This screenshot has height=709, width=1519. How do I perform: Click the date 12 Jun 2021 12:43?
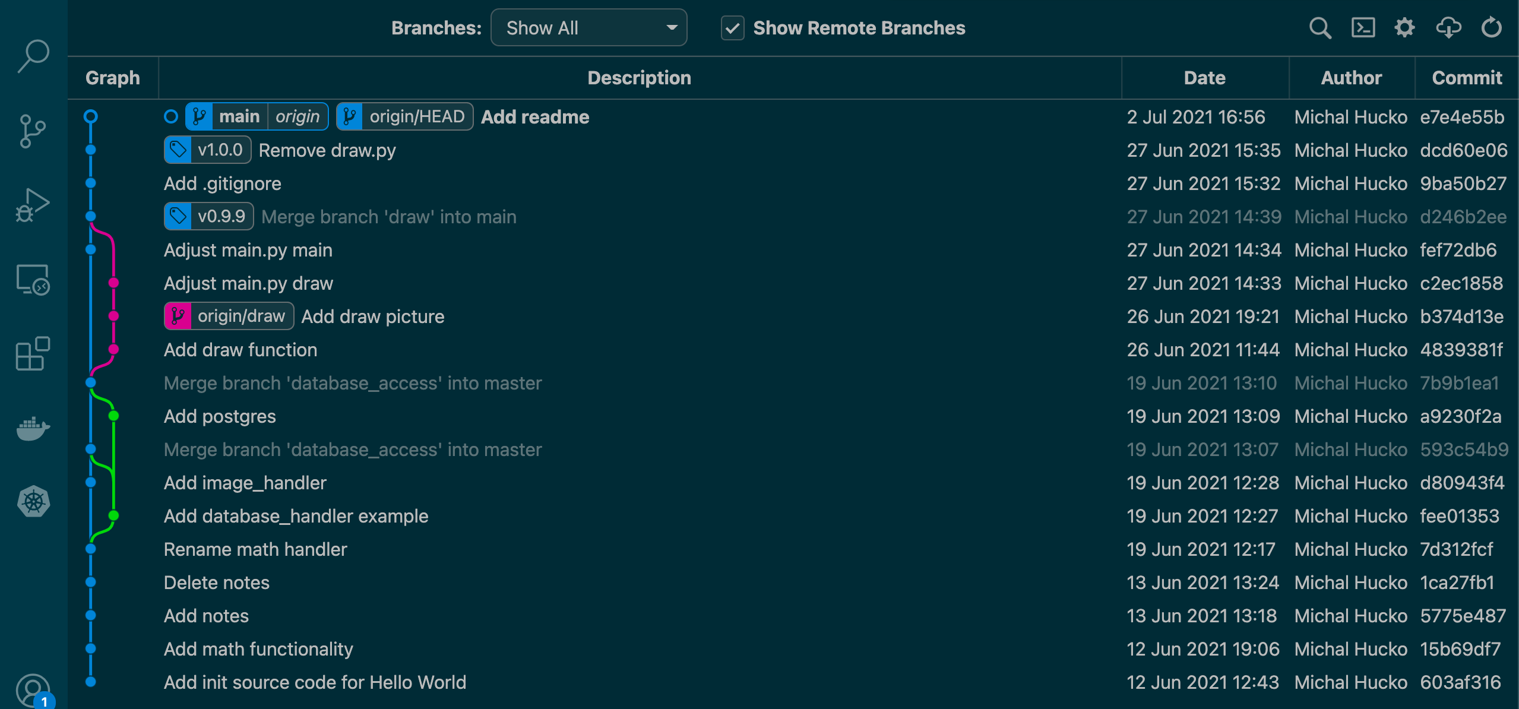(x=1203, y=682)
